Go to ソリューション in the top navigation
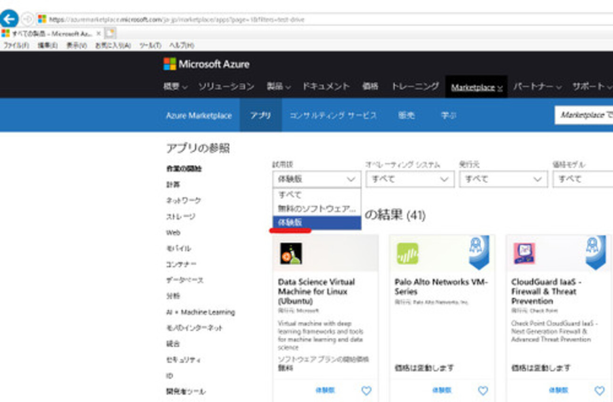This screenshot has height=402, width=613. tap(226, 87)
